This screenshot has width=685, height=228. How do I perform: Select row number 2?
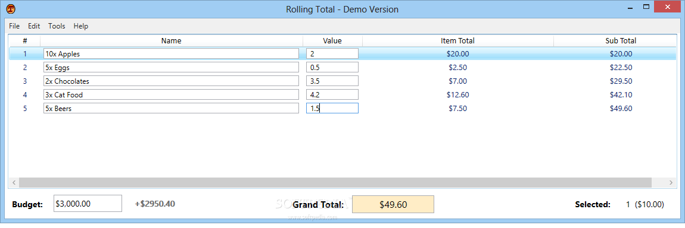[25, 68]
